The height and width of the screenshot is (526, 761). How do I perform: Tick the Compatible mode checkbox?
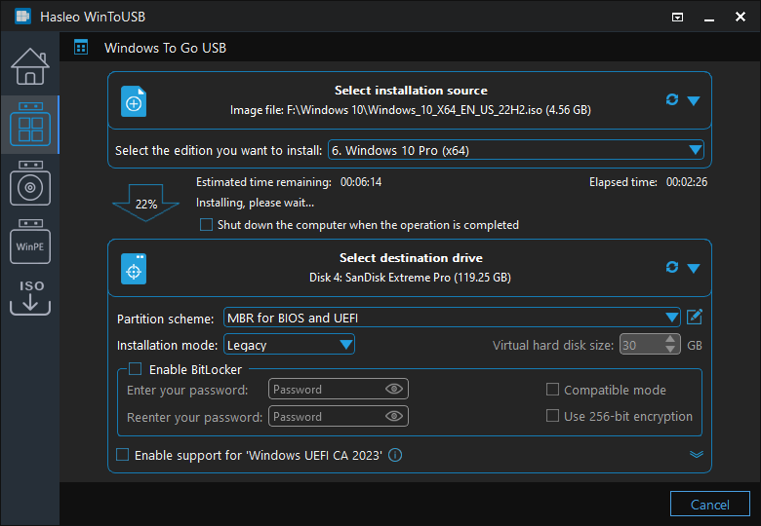point(552,390)
